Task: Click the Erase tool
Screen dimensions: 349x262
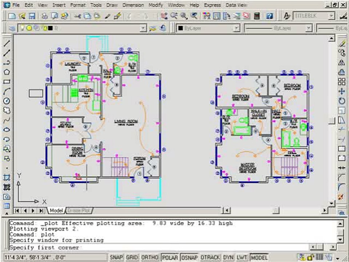Action: 342,43
